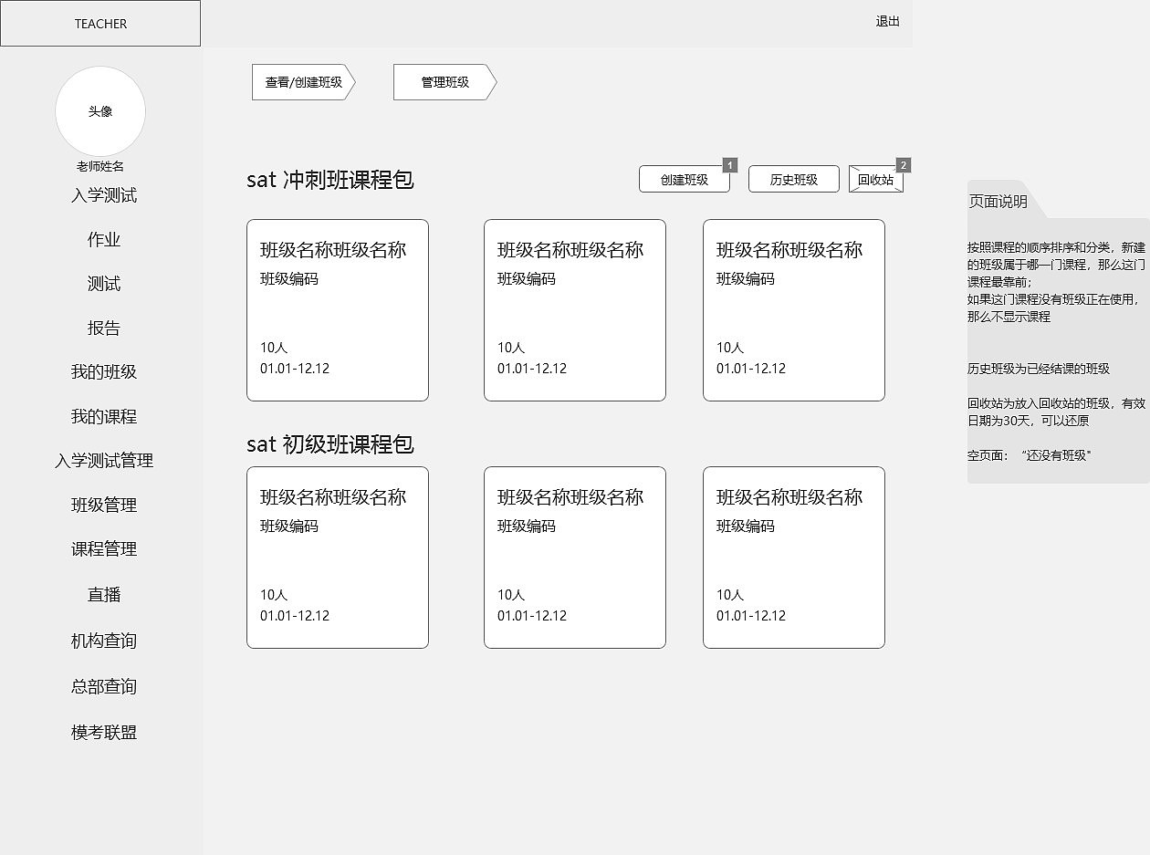The height and width of the screenshot is (855, 1150).
Task: Switch to the 查看/创建班级 breadcrumb tab
Action: pos(301,82)
